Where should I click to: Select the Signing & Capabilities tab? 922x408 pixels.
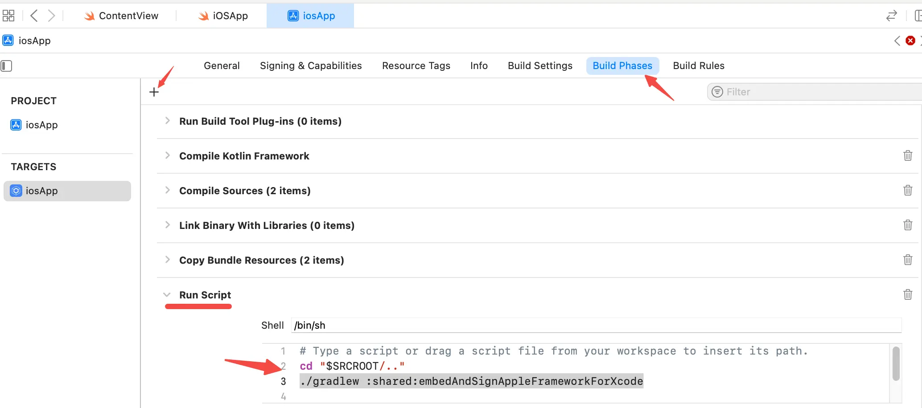pyautogui.click(x=311, y=66)
